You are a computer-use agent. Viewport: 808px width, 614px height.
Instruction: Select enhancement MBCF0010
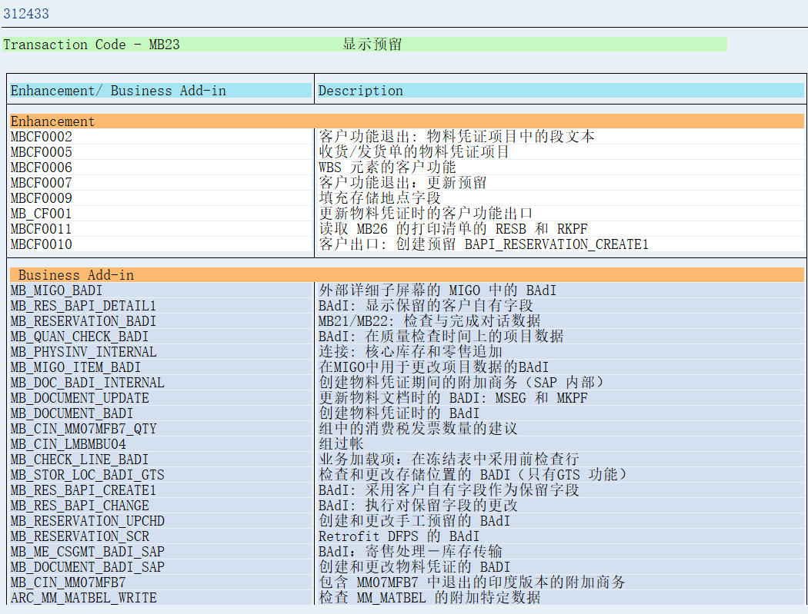pyautogui.click(x=42, y=244)
